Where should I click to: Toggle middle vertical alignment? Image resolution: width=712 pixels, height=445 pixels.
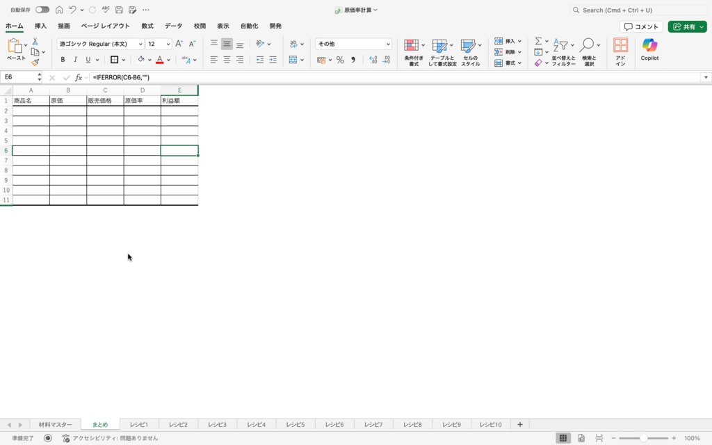pyautogui.click(x=227, y=44)
